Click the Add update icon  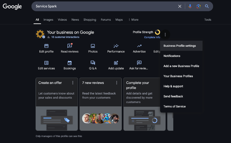[116, 63]
